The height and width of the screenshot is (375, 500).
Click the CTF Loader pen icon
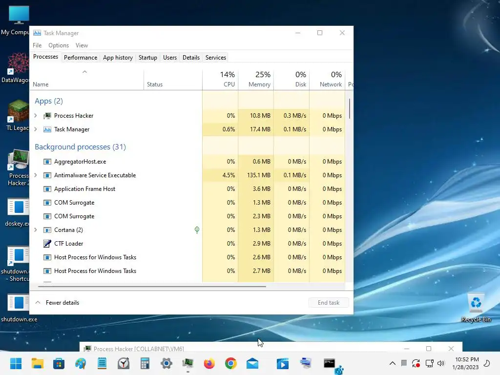[x=47, y=244]
